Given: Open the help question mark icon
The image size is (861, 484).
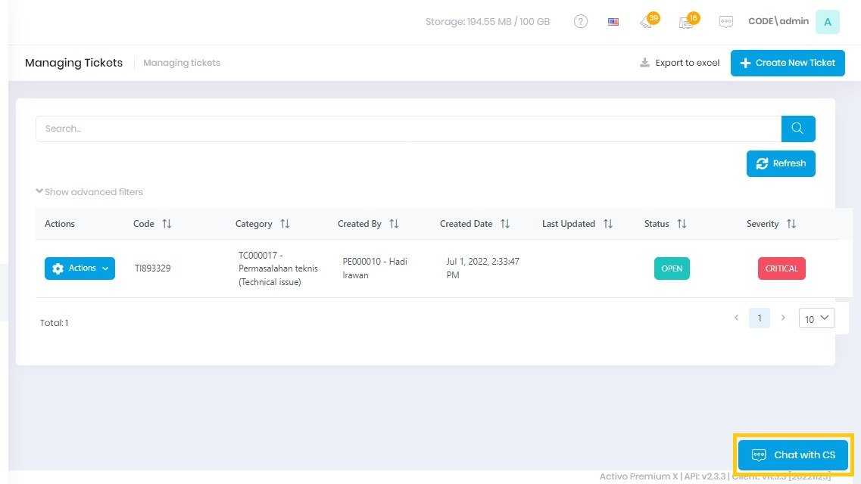Looking at the screenshot, I should 581,22.
